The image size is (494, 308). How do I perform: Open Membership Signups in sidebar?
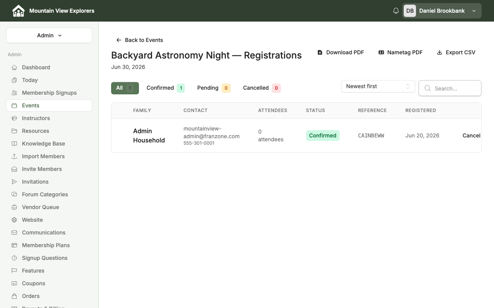49,93
